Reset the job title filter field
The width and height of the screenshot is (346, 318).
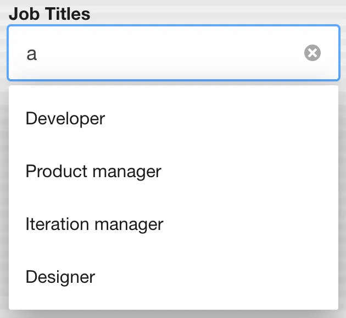(312, 53)
